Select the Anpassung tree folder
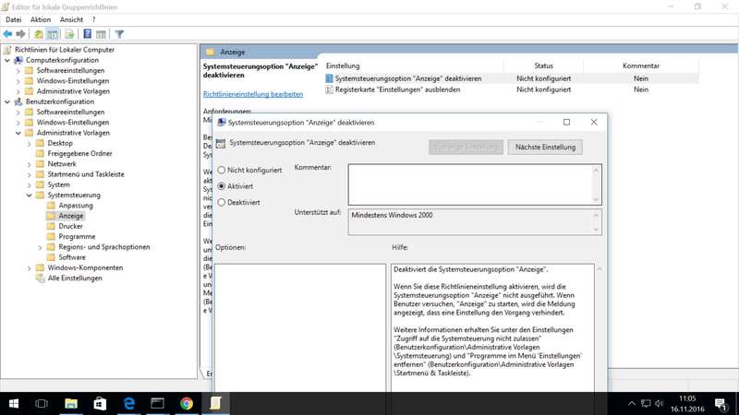Image resolution: width=739 pixels, height=415 pixels. tap(76, 206)
